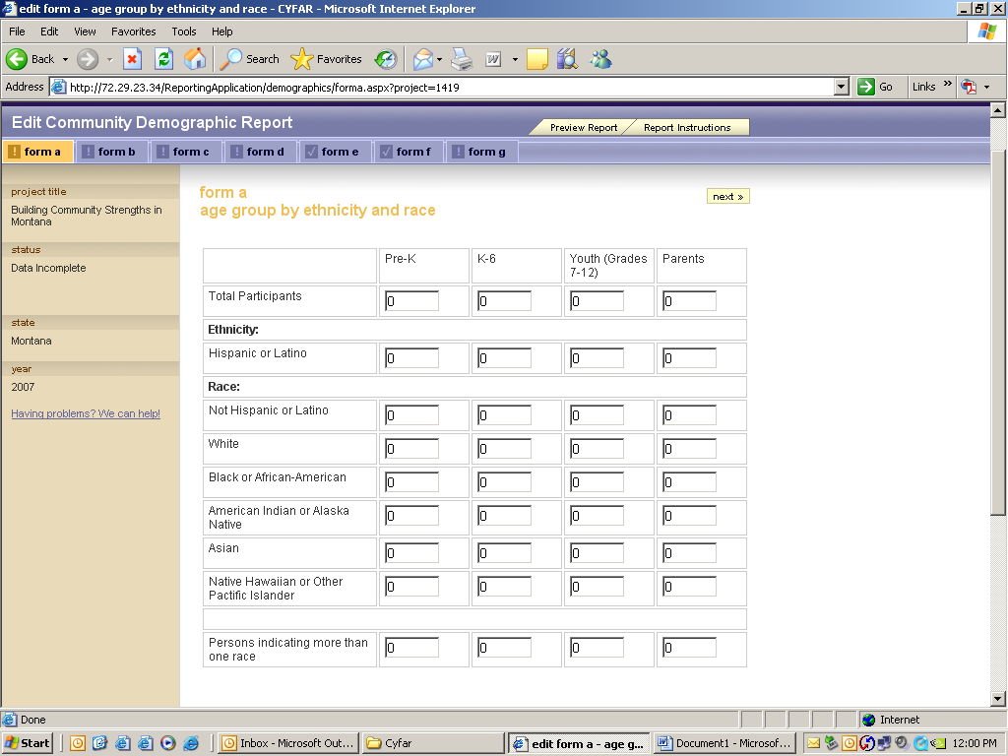Open Inbox - Microsoft Outlook from the taskbar

click(x=287, y=743)
